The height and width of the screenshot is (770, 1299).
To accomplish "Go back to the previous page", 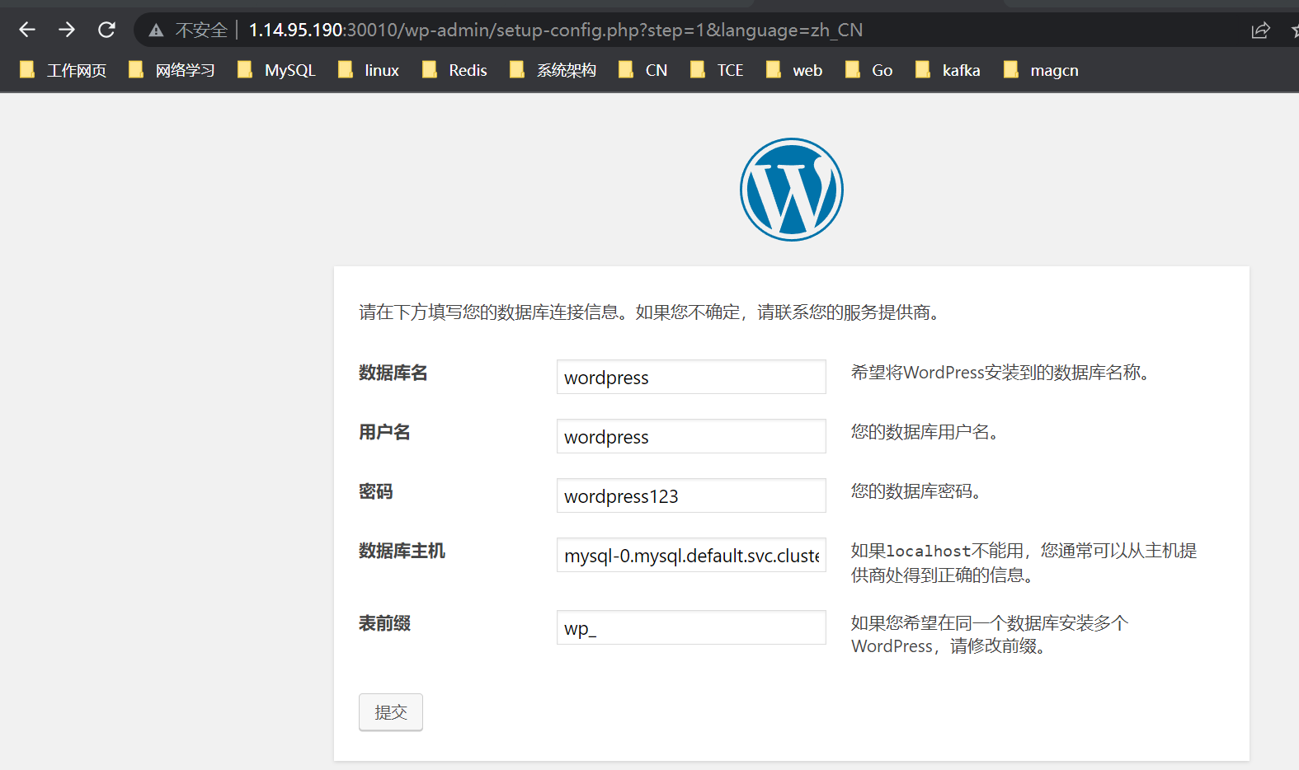I will (27, 30).
